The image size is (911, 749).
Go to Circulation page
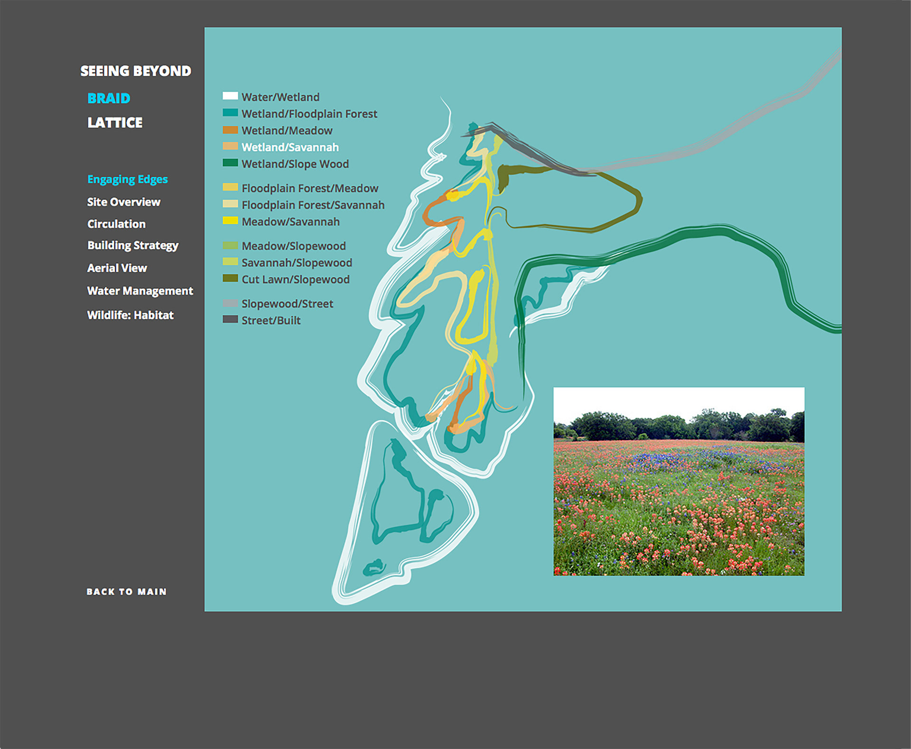[x=116, y=224]
